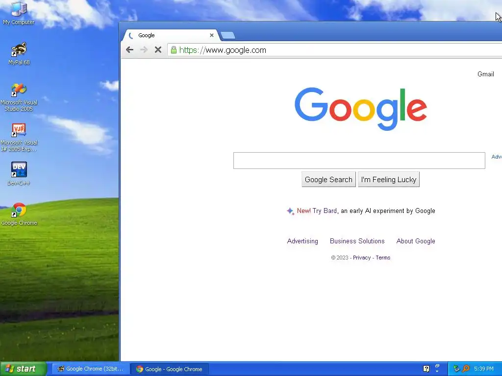The height and width of the screenshot is (376, 502).
Task: Open the Terms link
Action: (x=383, y=258)
